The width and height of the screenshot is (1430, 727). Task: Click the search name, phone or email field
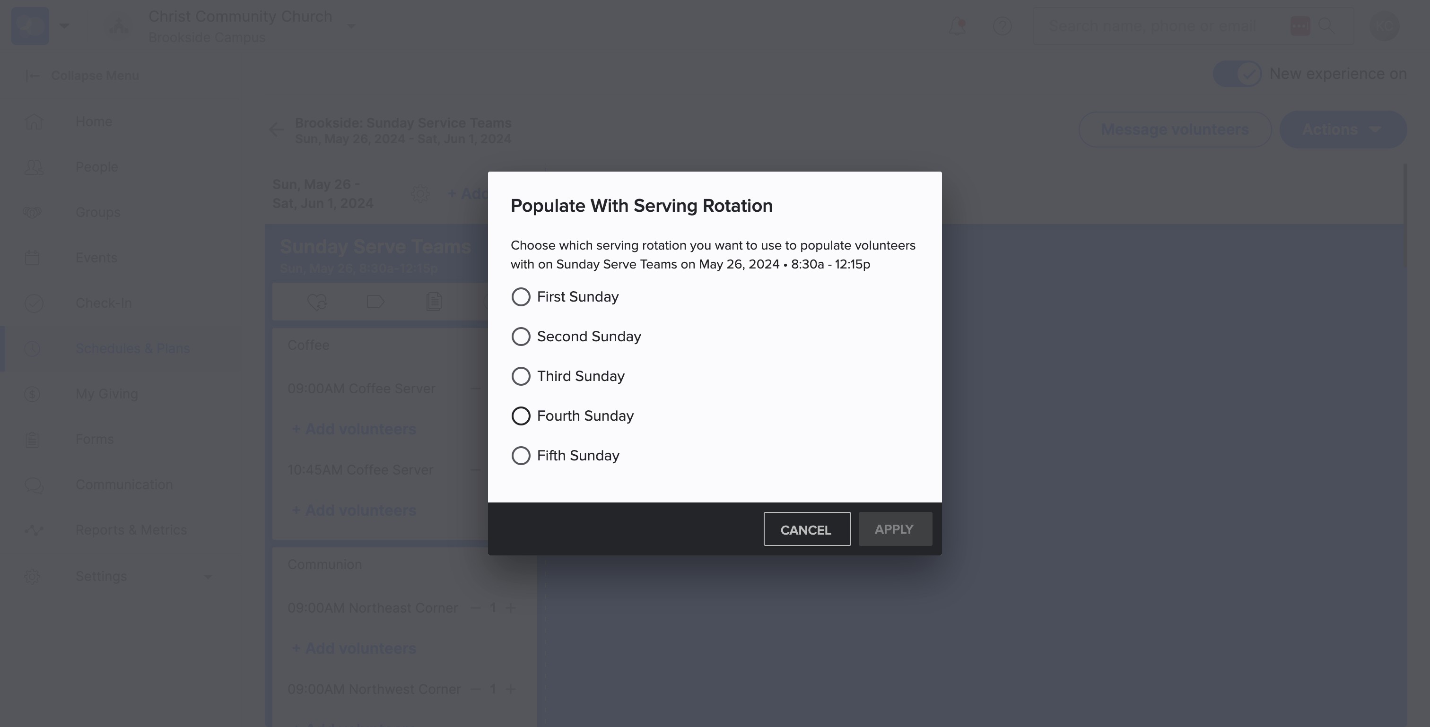point(1166,26)
